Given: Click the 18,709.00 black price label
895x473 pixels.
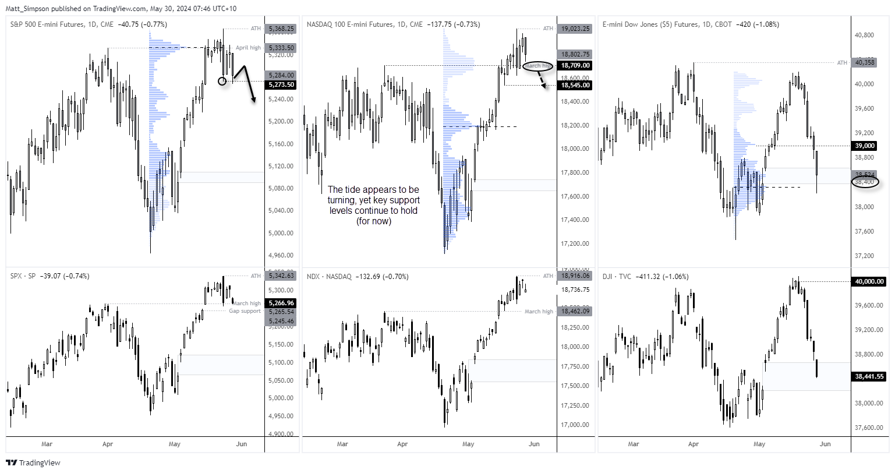Looking at the screenshot, I should click(x=576, y=66).
